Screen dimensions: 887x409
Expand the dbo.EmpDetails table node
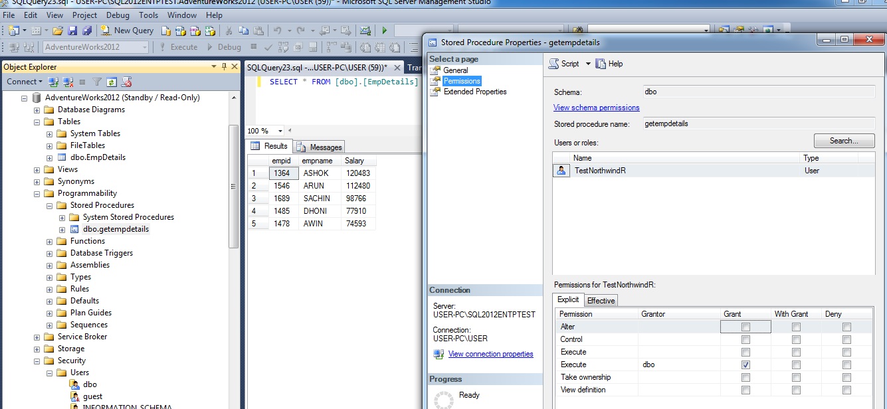click(49, 157)
